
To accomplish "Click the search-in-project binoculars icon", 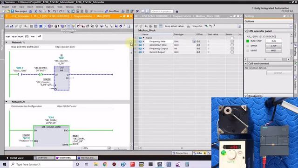I will [177, 11].
